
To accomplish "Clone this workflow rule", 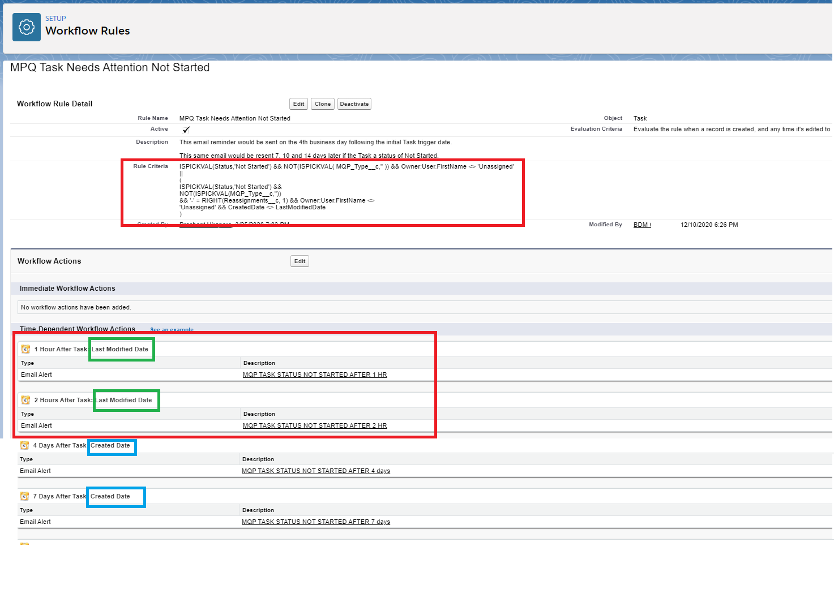I will 323,104.
